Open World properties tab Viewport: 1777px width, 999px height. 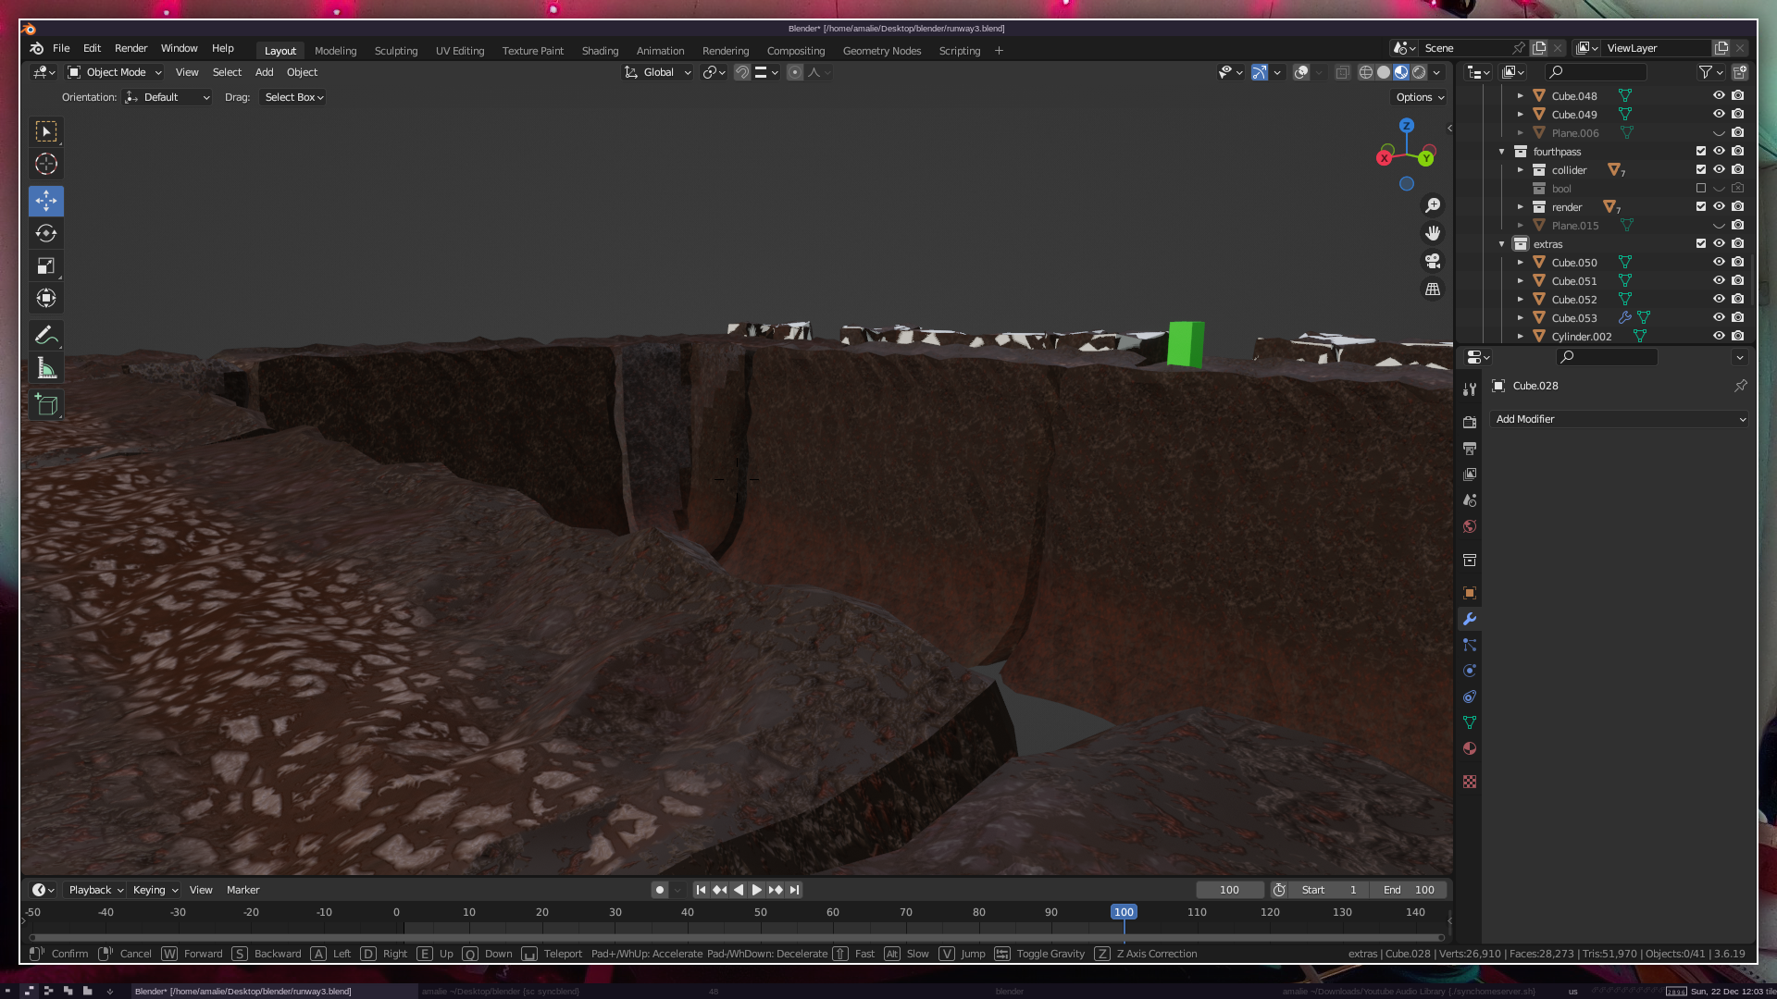[1470, 526]
